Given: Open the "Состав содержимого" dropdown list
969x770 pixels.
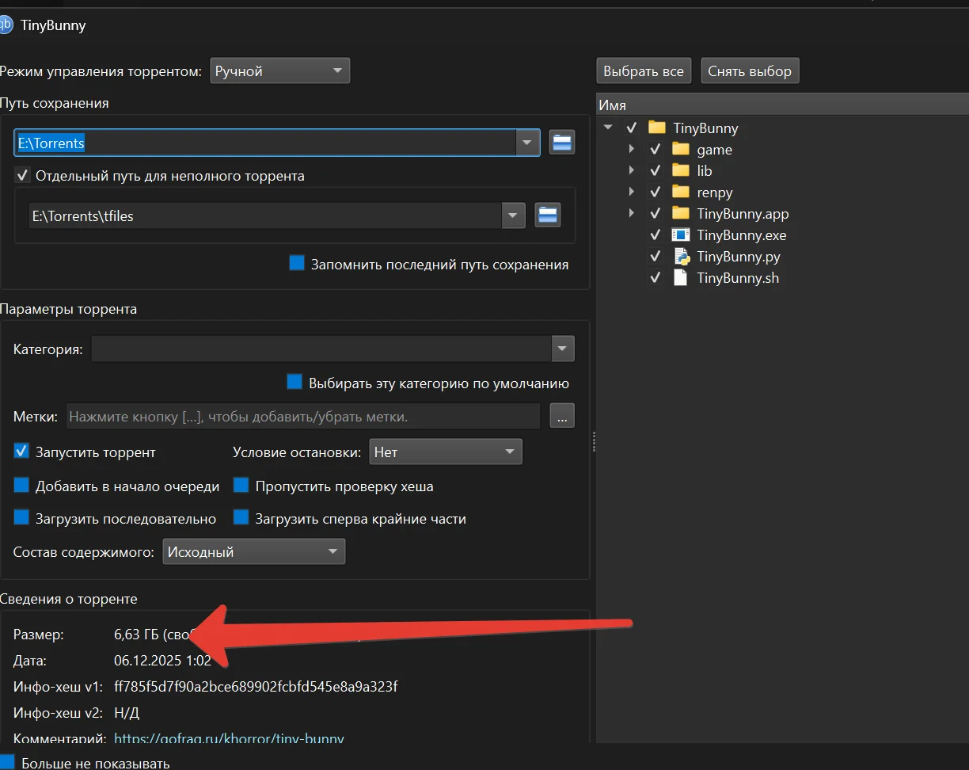Looking at the screenshot, I should pos(253,551).
